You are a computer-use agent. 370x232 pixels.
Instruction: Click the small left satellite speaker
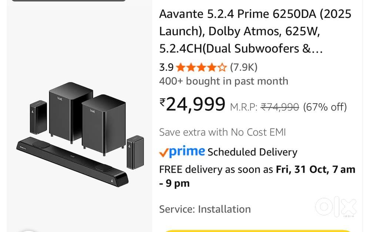38,116
